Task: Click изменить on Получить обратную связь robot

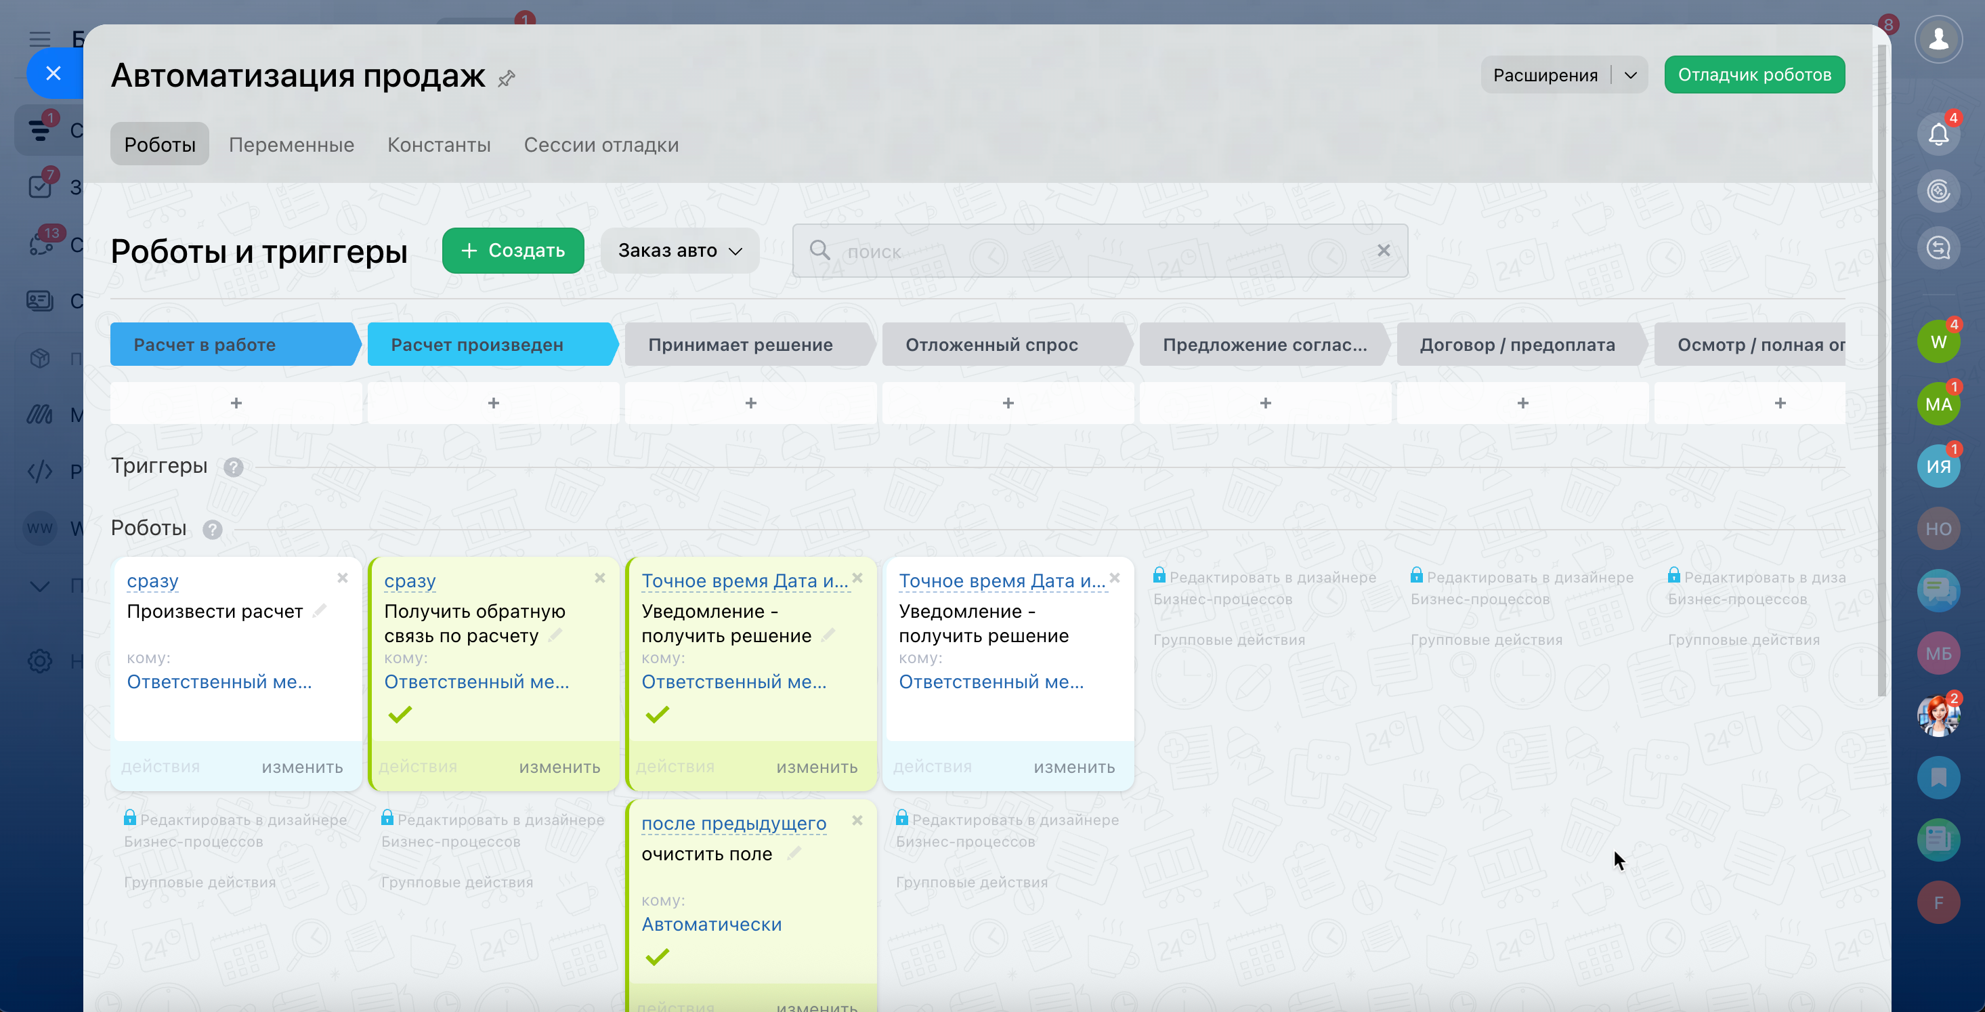Action: point(559,767)
